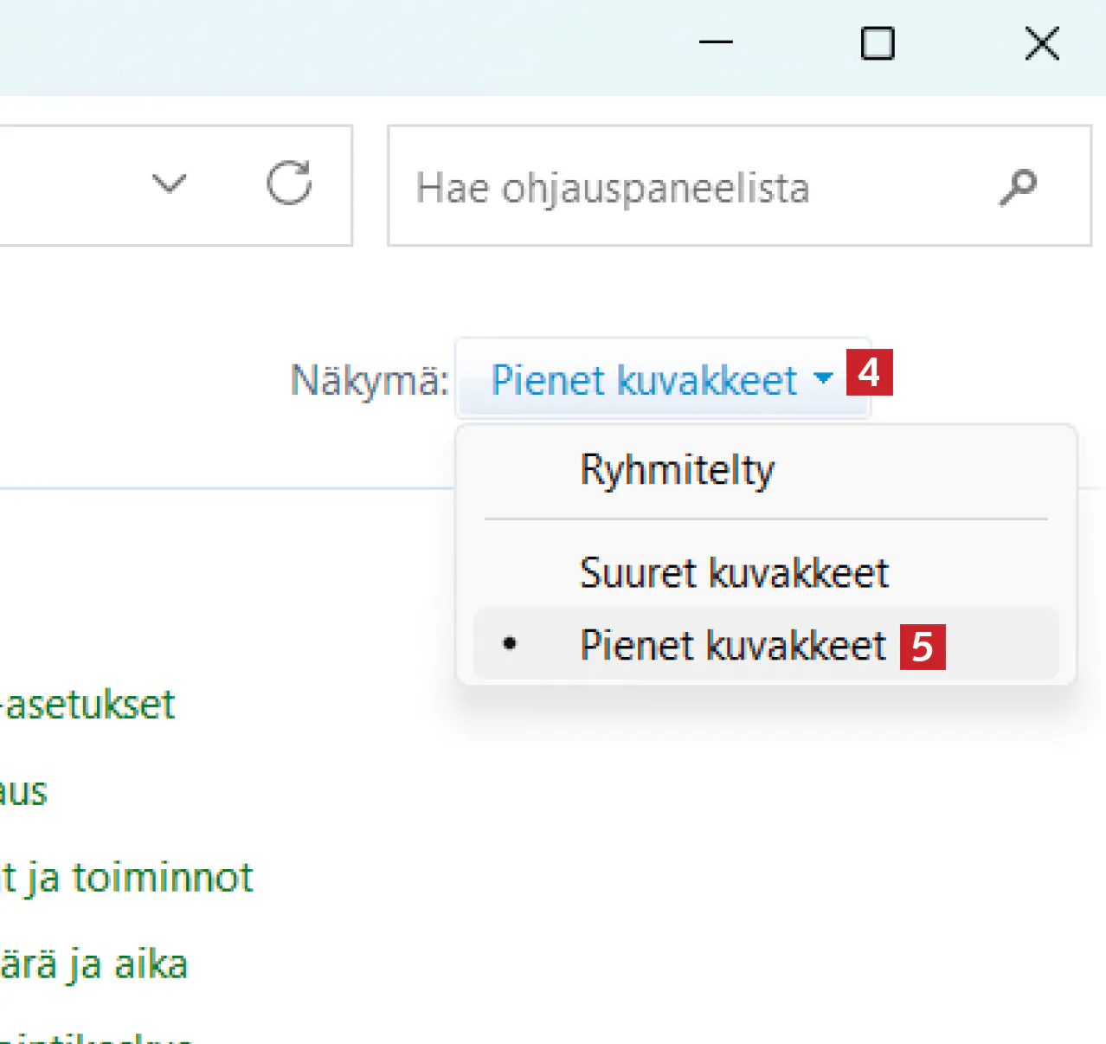Image resolution: width=1106 pixels, height=1044 pixels.
Task: Click the blue arrow beside Näkymä selection
Action: coord(823,377)
